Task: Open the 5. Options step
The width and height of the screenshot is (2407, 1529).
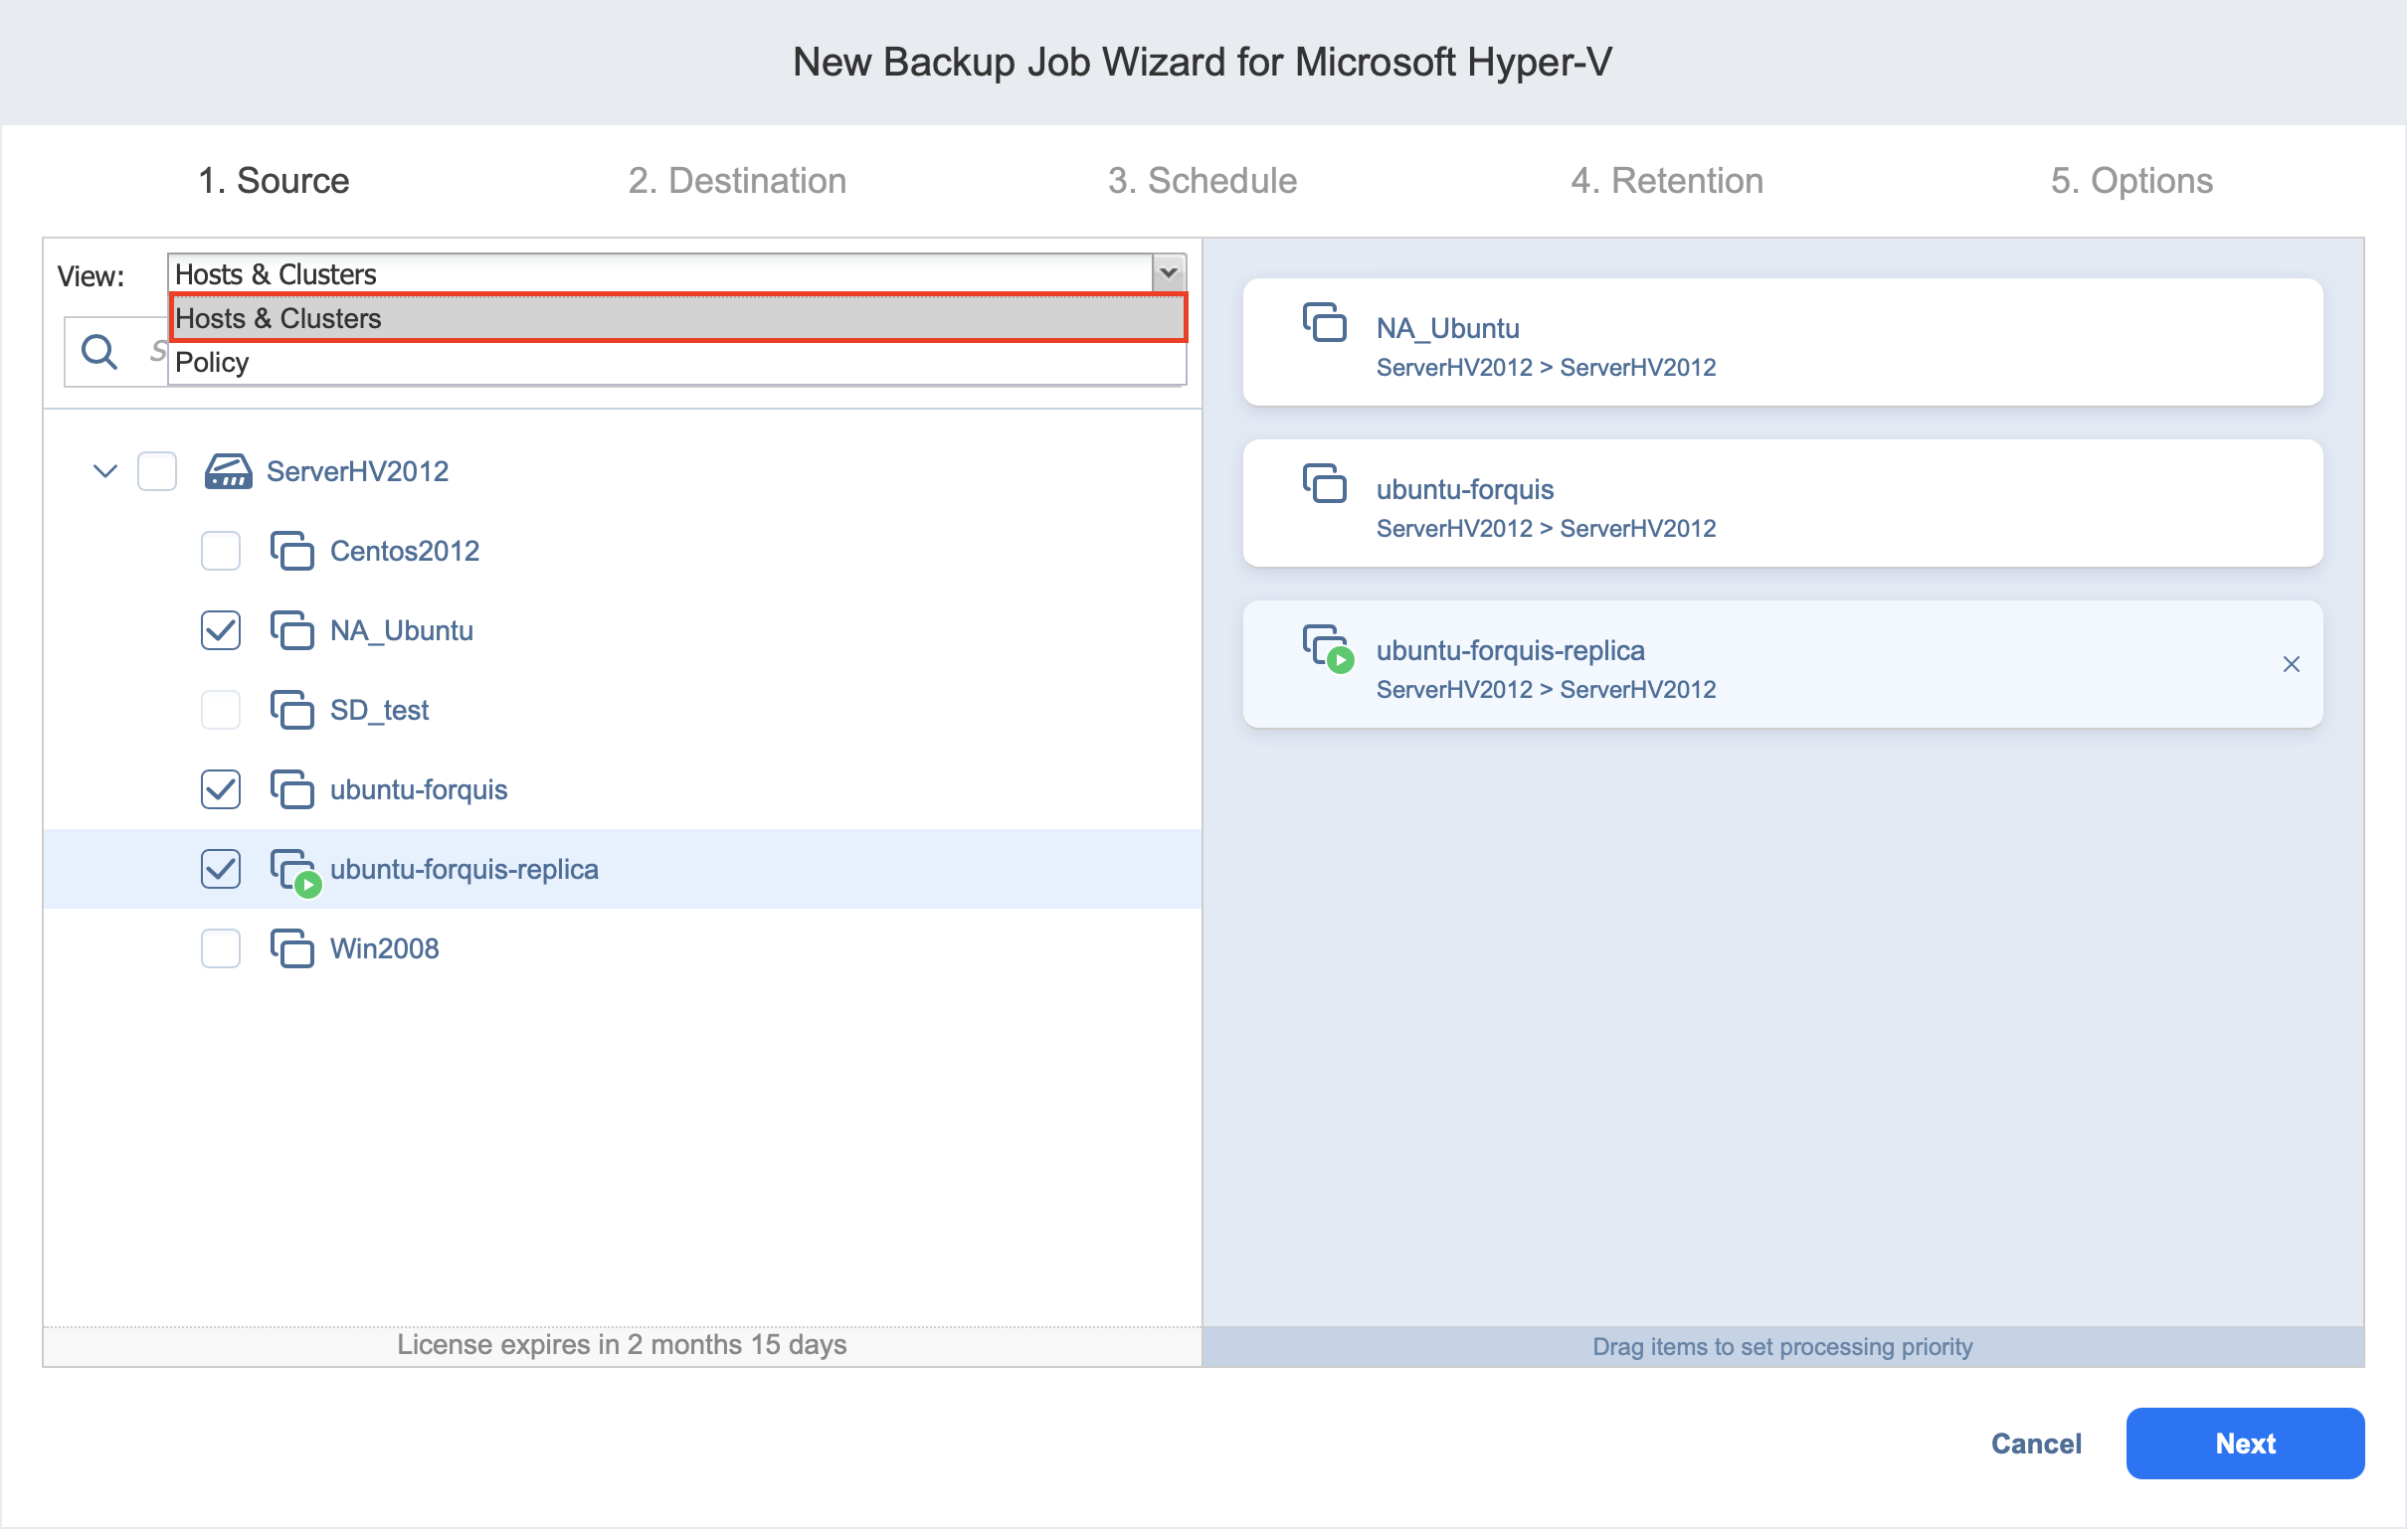Action: 2130,181
